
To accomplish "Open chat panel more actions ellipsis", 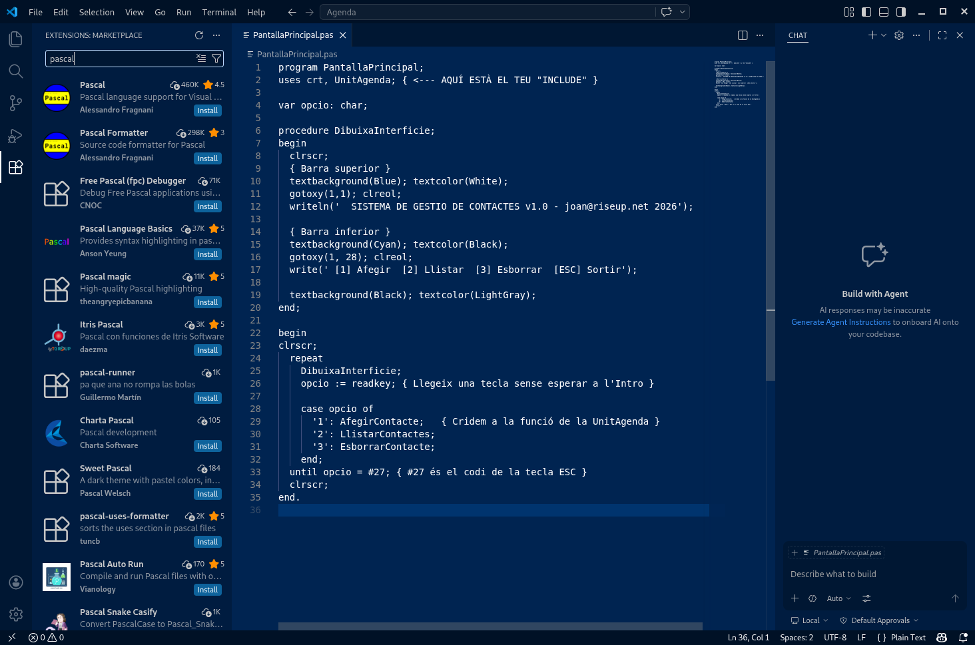I will click(916, 35).
